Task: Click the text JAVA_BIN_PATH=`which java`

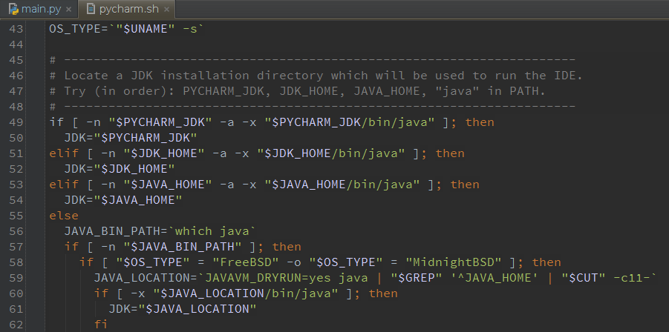Action: tap(160, 231)
